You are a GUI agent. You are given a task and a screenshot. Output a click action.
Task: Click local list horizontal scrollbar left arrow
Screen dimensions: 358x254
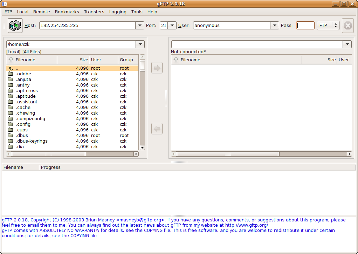9,154
